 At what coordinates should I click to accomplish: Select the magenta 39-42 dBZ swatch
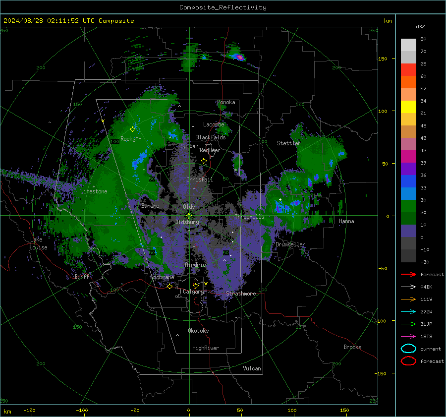pos(408,157)
